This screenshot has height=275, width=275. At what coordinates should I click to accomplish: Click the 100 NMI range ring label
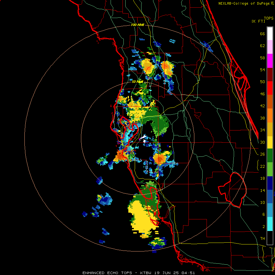137,25
